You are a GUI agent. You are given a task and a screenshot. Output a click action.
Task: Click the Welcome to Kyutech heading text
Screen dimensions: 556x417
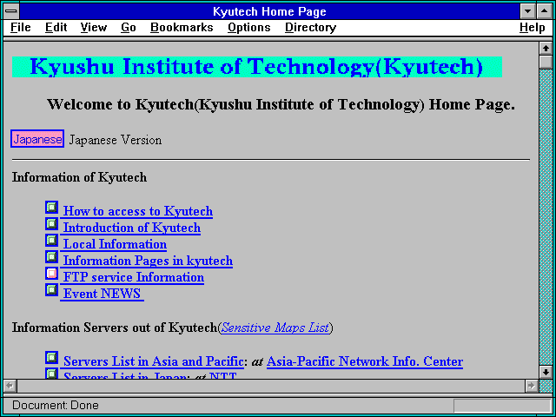[281, 104]
